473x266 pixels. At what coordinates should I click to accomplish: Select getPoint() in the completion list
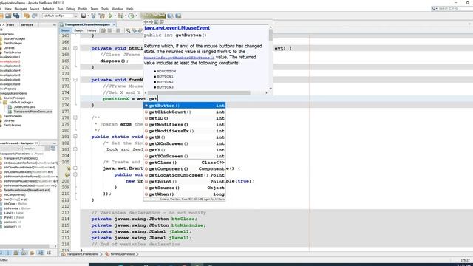184,182
